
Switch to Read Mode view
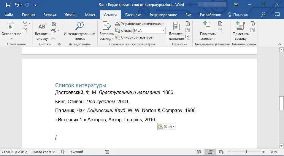(x=199, y=152)
